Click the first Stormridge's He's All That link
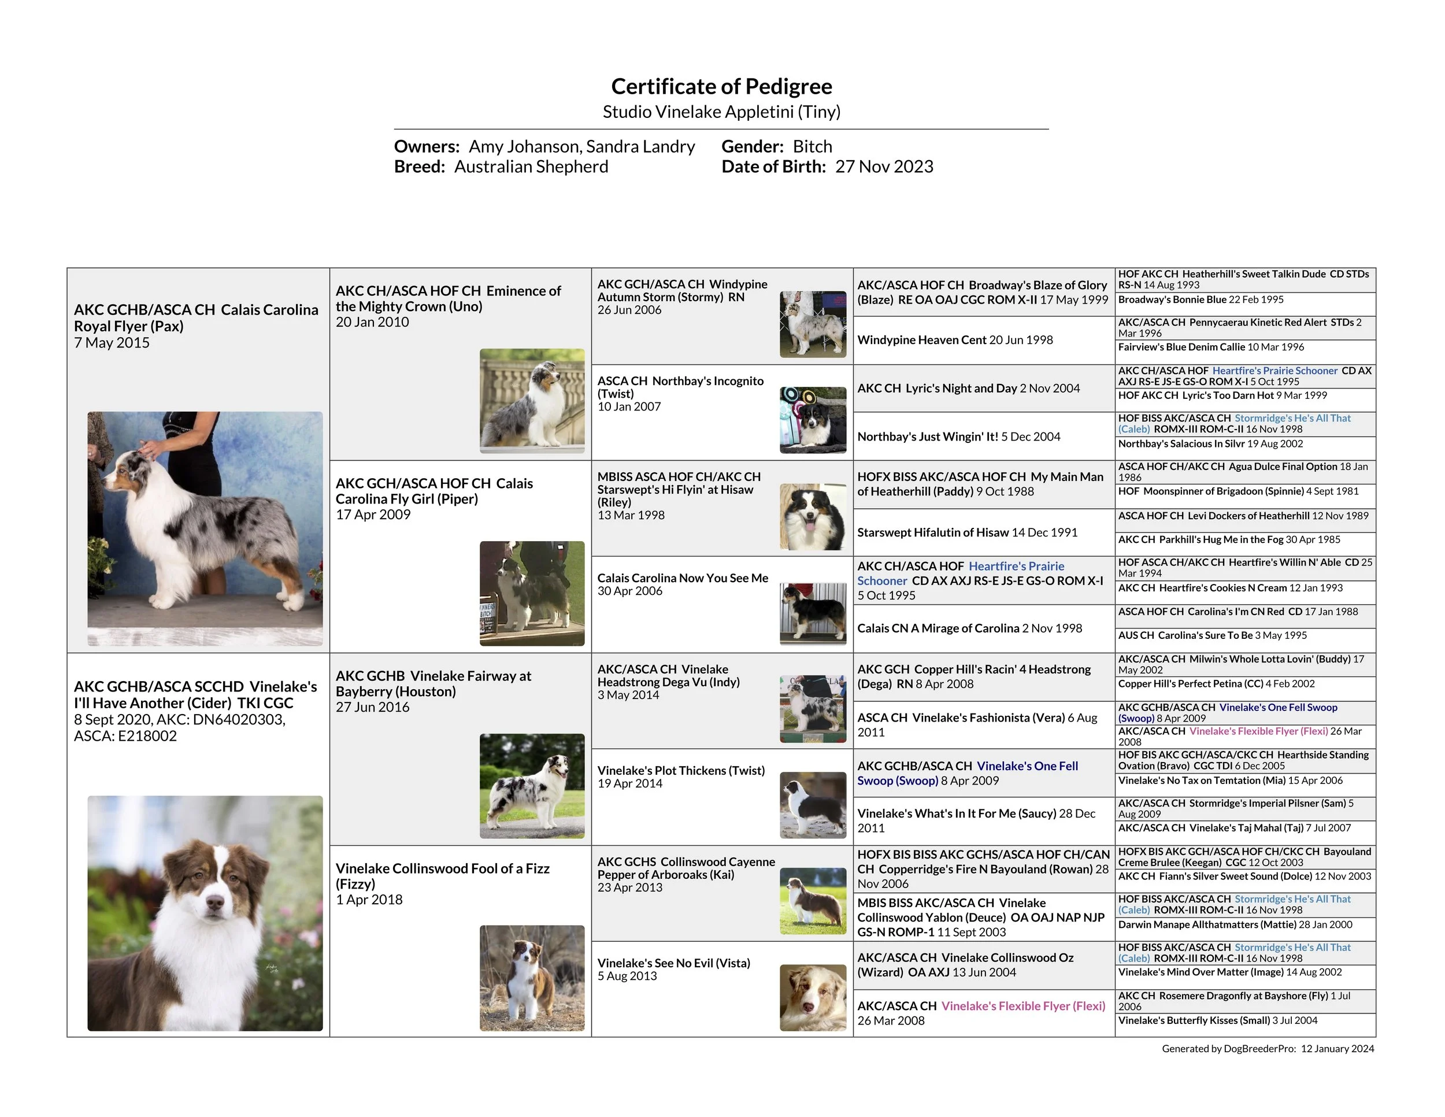 point(1292,418)
